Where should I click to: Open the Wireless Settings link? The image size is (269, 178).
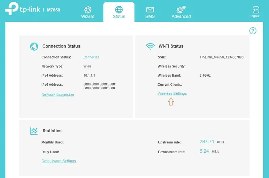172,94
